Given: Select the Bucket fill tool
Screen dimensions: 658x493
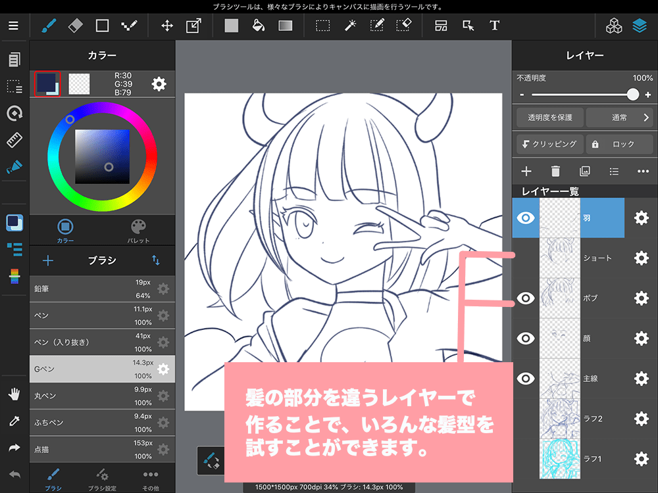Looking at the screenshot, I should (x=258, y=26).
